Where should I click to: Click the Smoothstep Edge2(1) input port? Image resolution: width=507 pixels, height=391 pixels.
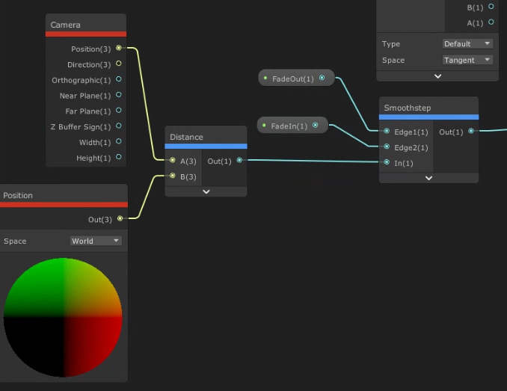(387, 147)
